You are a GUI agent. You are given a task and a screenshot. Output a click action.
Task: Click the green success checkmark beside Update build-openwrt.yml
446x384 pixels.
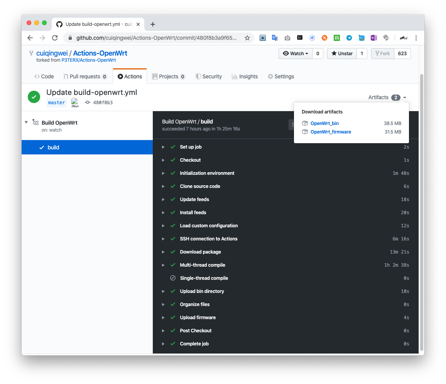pyautogui.click(x=34, y=97)
